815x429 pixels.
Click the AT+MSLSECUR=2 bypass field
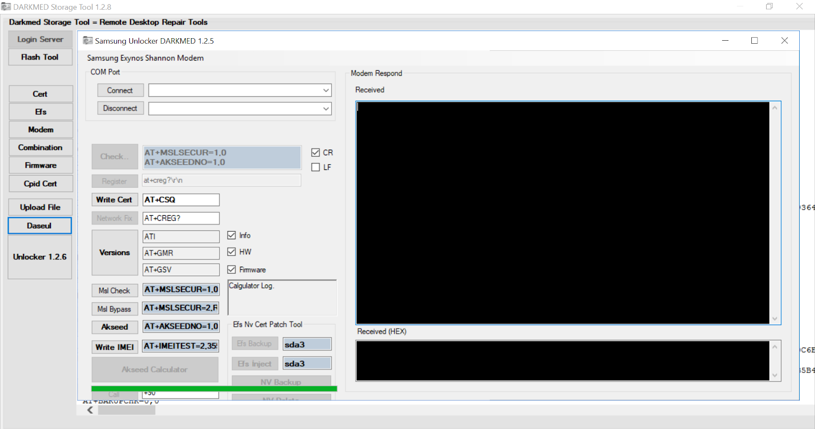tap(181, 308)
